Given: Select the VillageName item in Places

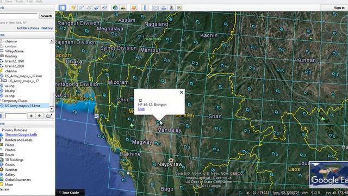Looking at the screenshot, I should [14, 51].
